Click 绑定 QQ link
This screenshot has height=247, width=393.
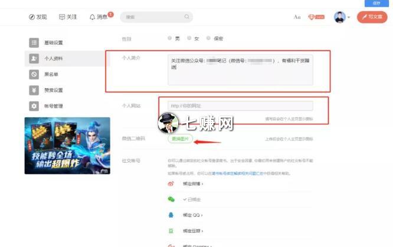192,215
